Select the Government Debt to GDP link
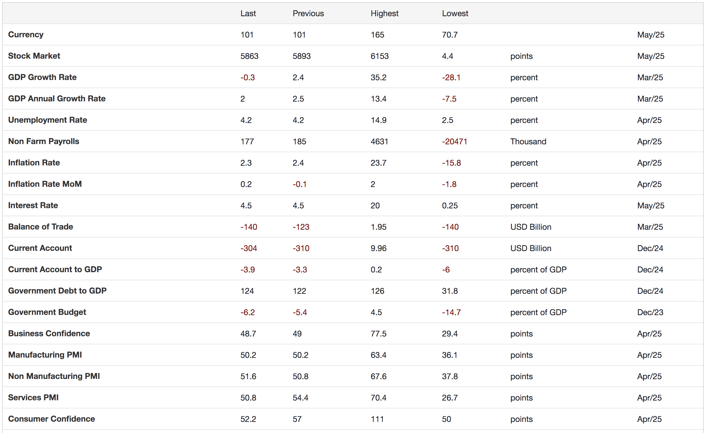The width and height of the screenshot is (708, 433). 57,291
